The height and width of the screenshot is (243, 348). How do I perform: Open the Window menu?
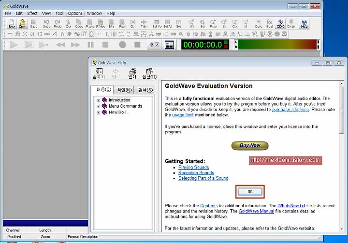[x=94, y=14]
